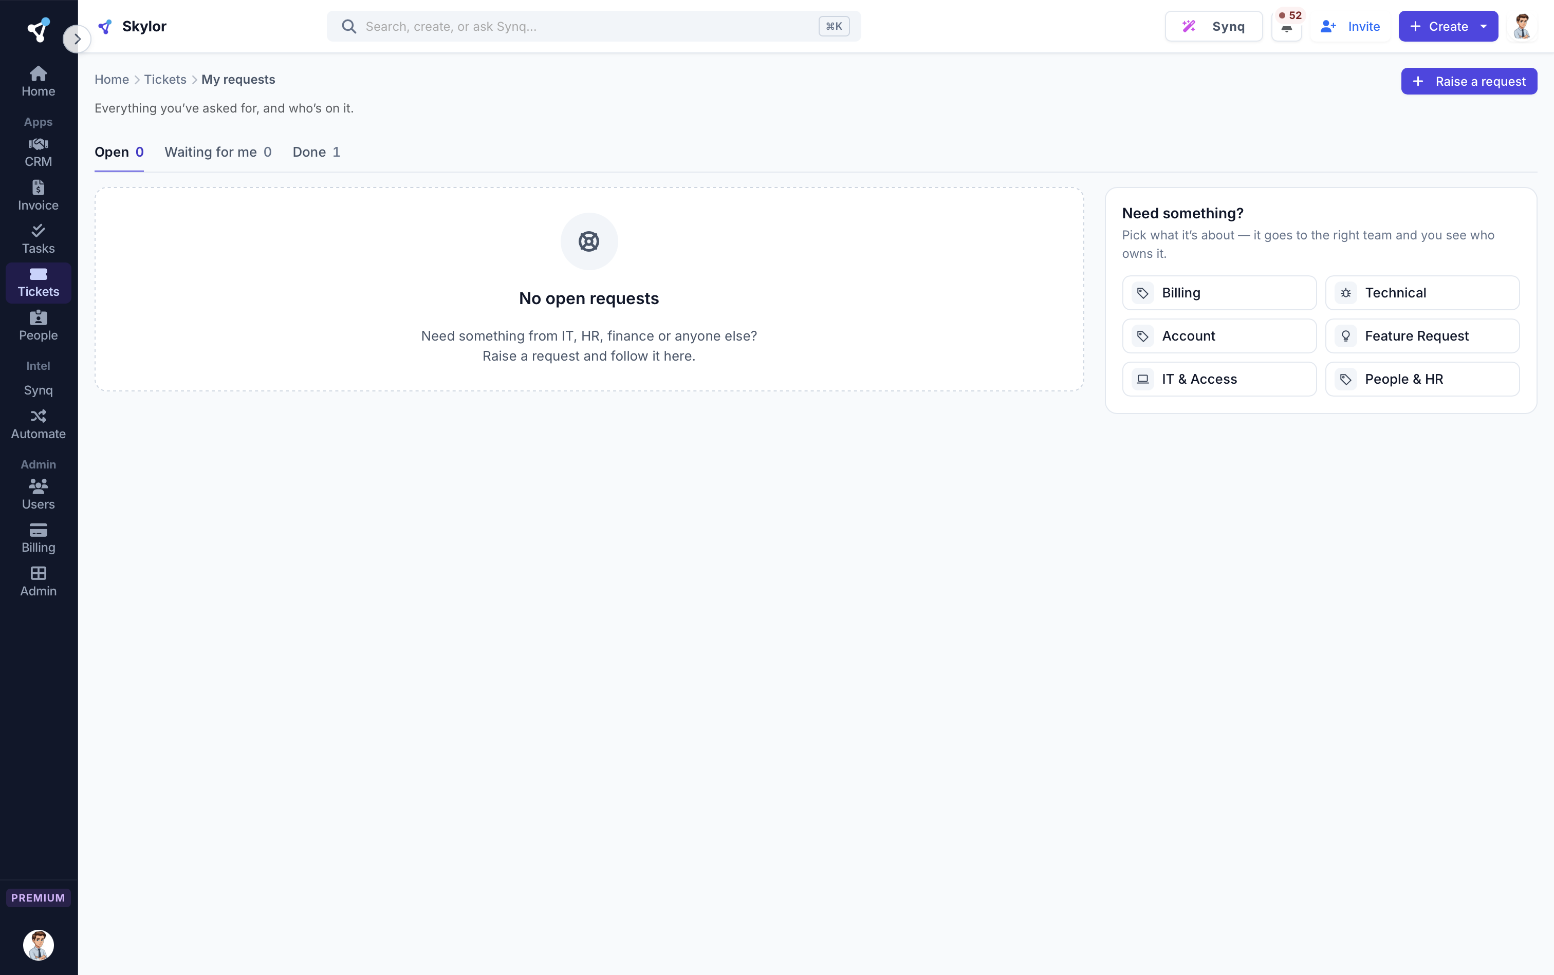Open Billing in the admin sidebar
The width and height of the screenshot is (1554, 975).
[x=38, y=538]
